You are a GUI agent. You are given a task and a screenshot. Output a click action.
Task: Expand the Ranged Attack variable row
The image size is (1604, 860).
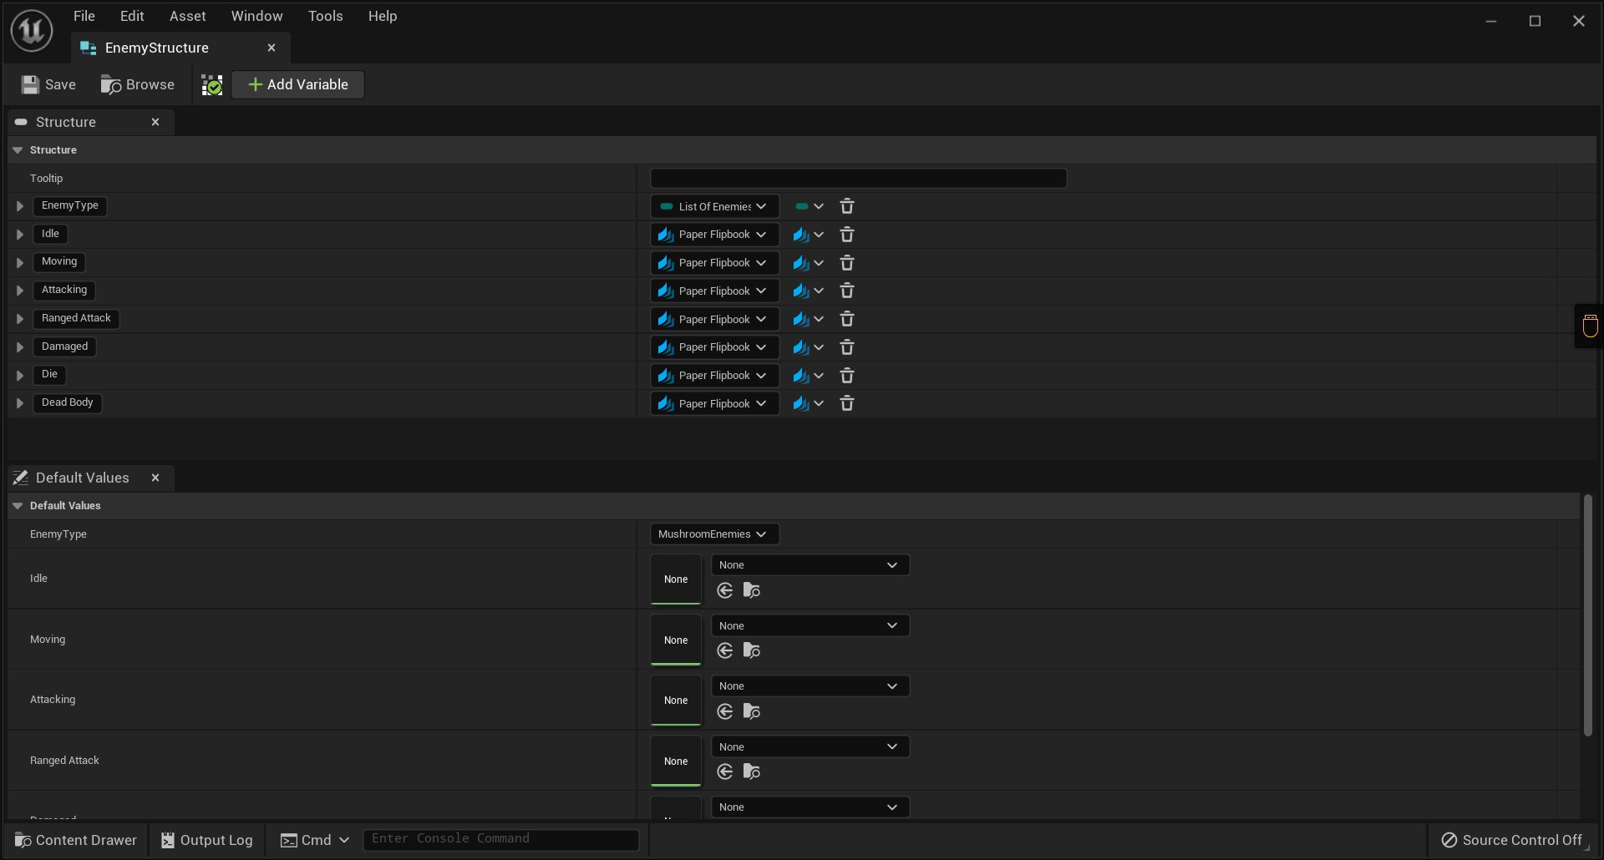20,319
